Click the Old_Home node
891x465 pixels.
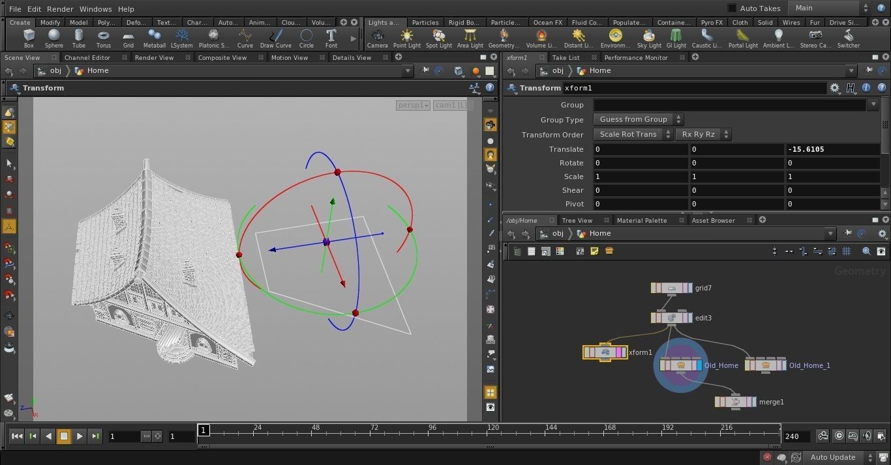coord(680,365)
